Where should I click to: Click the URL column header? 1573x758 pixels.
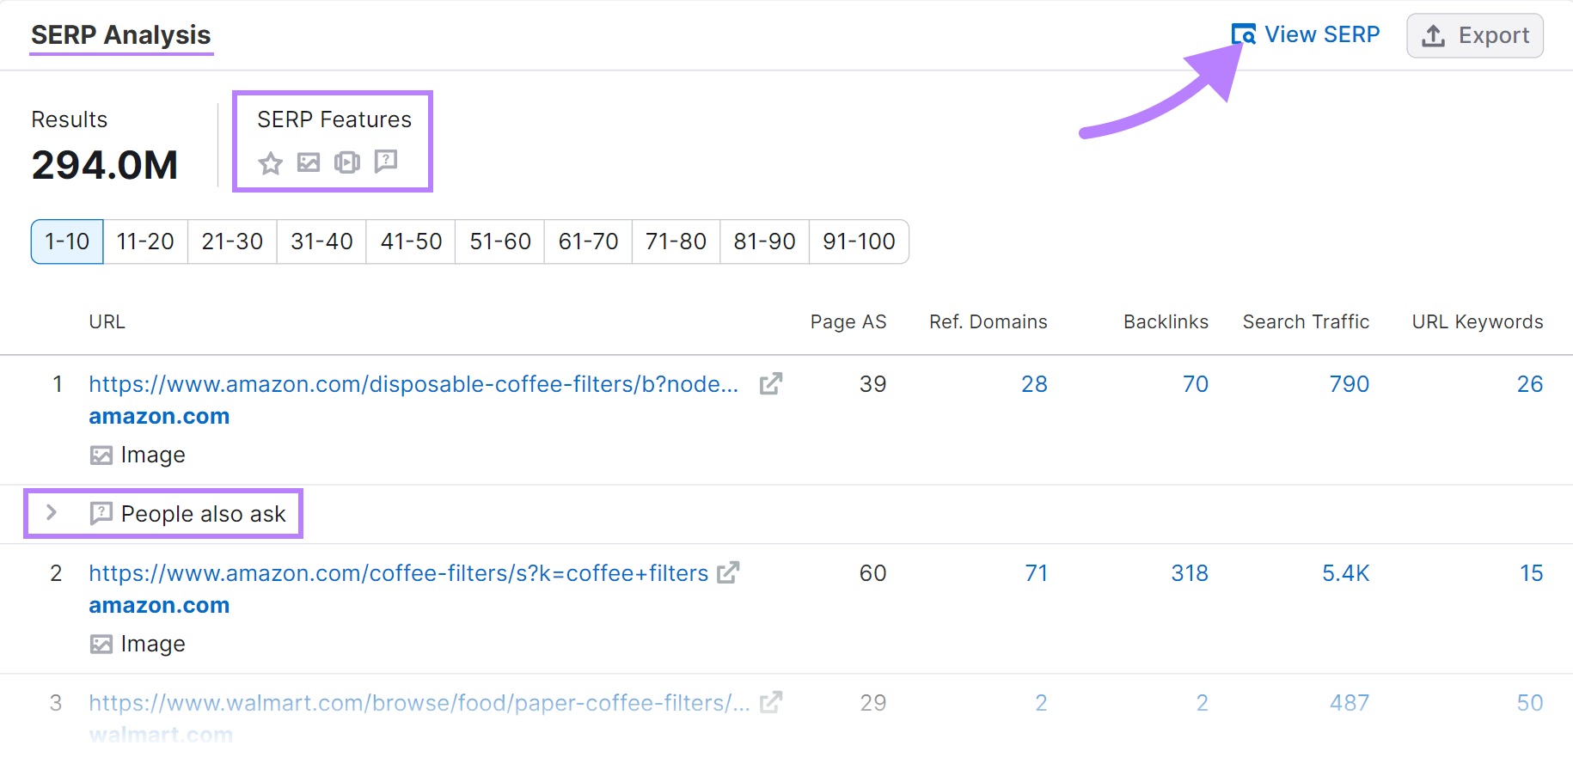(x=107, y=322)
